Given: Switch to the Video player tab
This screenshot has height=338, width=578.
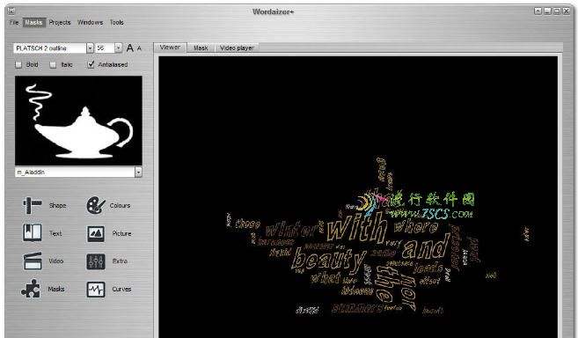Looking at the screenshot, I should [237, 48].
